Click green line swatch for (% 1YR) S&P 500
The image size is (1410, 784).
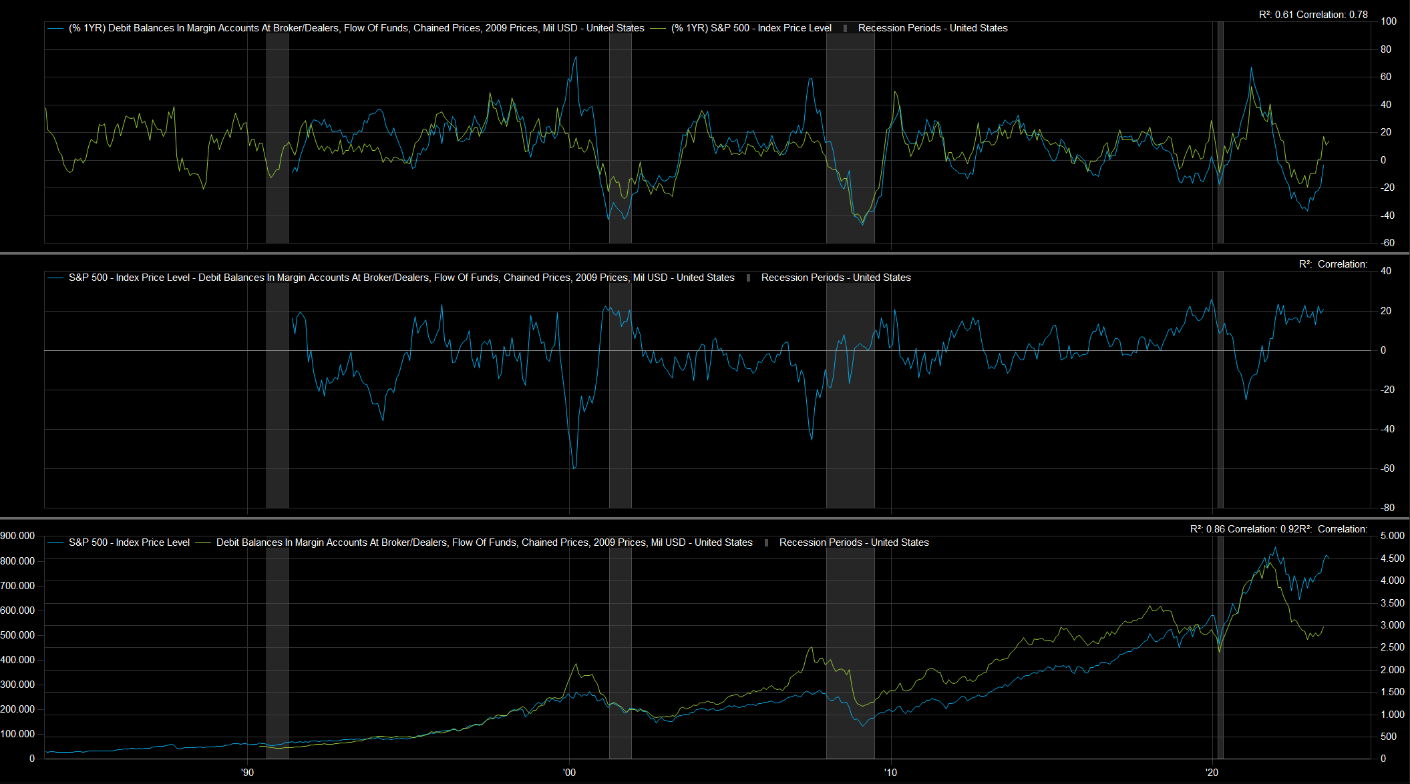659,29
